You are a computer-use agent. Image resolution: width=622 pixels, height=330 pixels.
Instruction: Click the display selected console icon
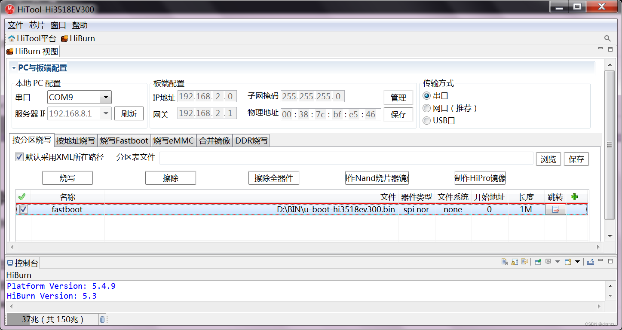point(548,262)
